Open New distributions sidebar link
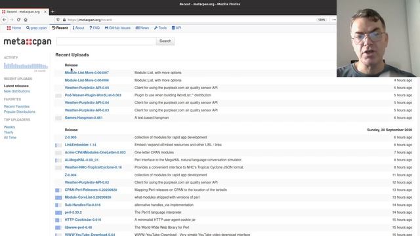Image resolution: width=420 pixels, height=236 pixels. point(17,91)
